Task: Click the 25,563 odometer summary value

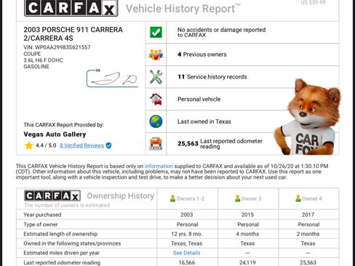Action: pyautogui.click(x=188, y=144)
